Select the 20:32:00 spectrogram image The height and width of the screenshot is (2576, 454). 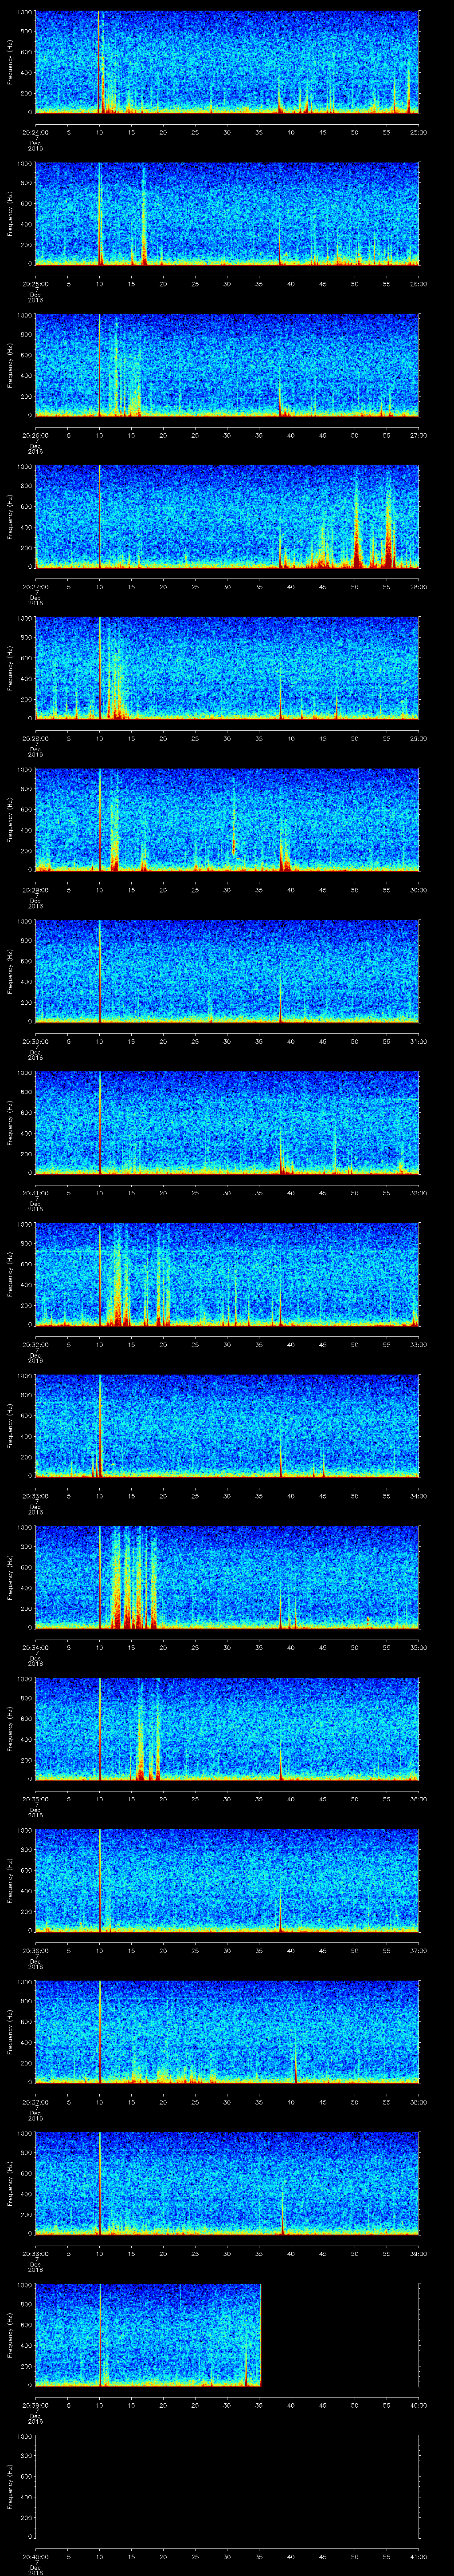227,1273
